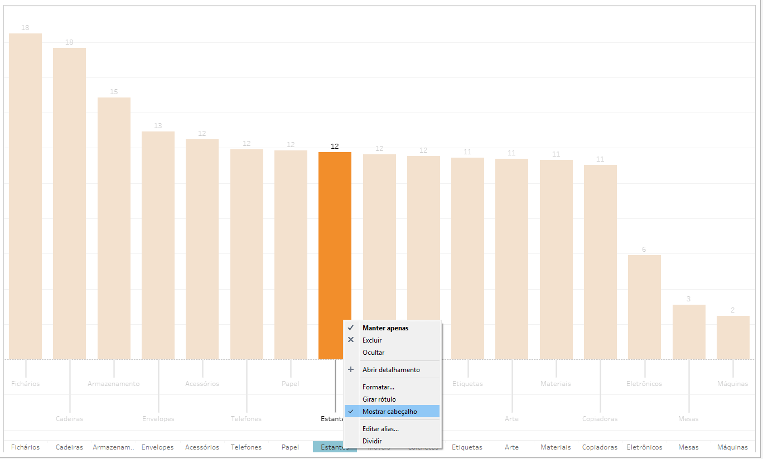
Task: Select truncated Armazenam.. header at bottom
Action: click(114, 447)
